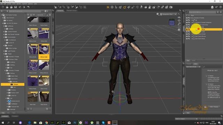Expand Dark Storm Pants in Scene pane
Image resolution: width=223 pixels, height=125 pixels.
[x=192, y=39]
